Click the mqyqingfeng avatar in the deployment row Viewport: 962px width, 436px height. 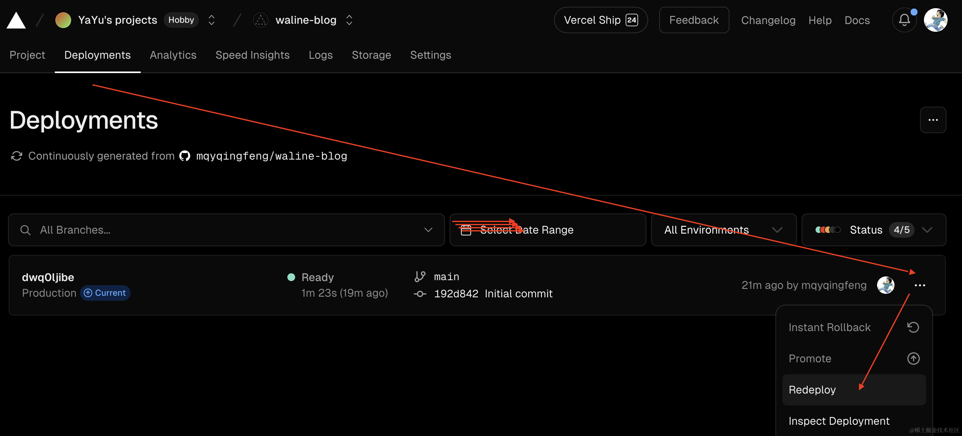tap(885, 285)
